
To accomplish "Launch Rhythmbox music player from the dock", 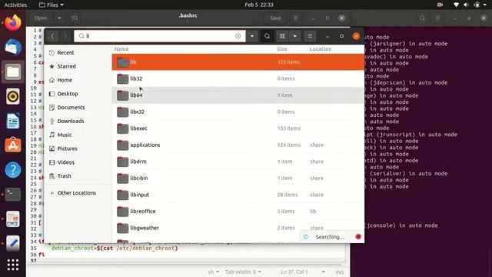I will [x=13, y=96].
